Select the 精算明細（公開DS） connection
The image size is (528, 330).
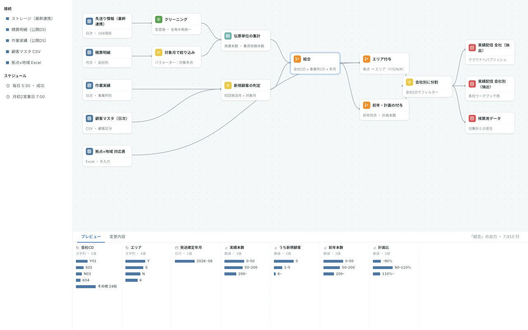click(36, 30)
